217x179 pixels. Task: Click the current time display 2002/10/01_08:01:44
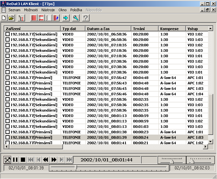pyautogui.click(x=107, y=160)
